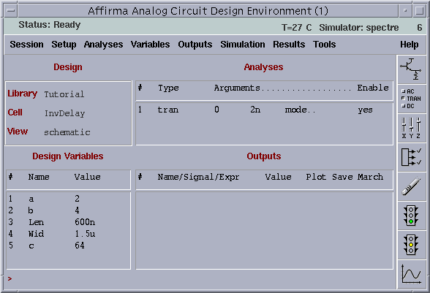Screen dimensions: 430x293
Task: Click the value '64' of variable c
Action: [x=80, y=246]
